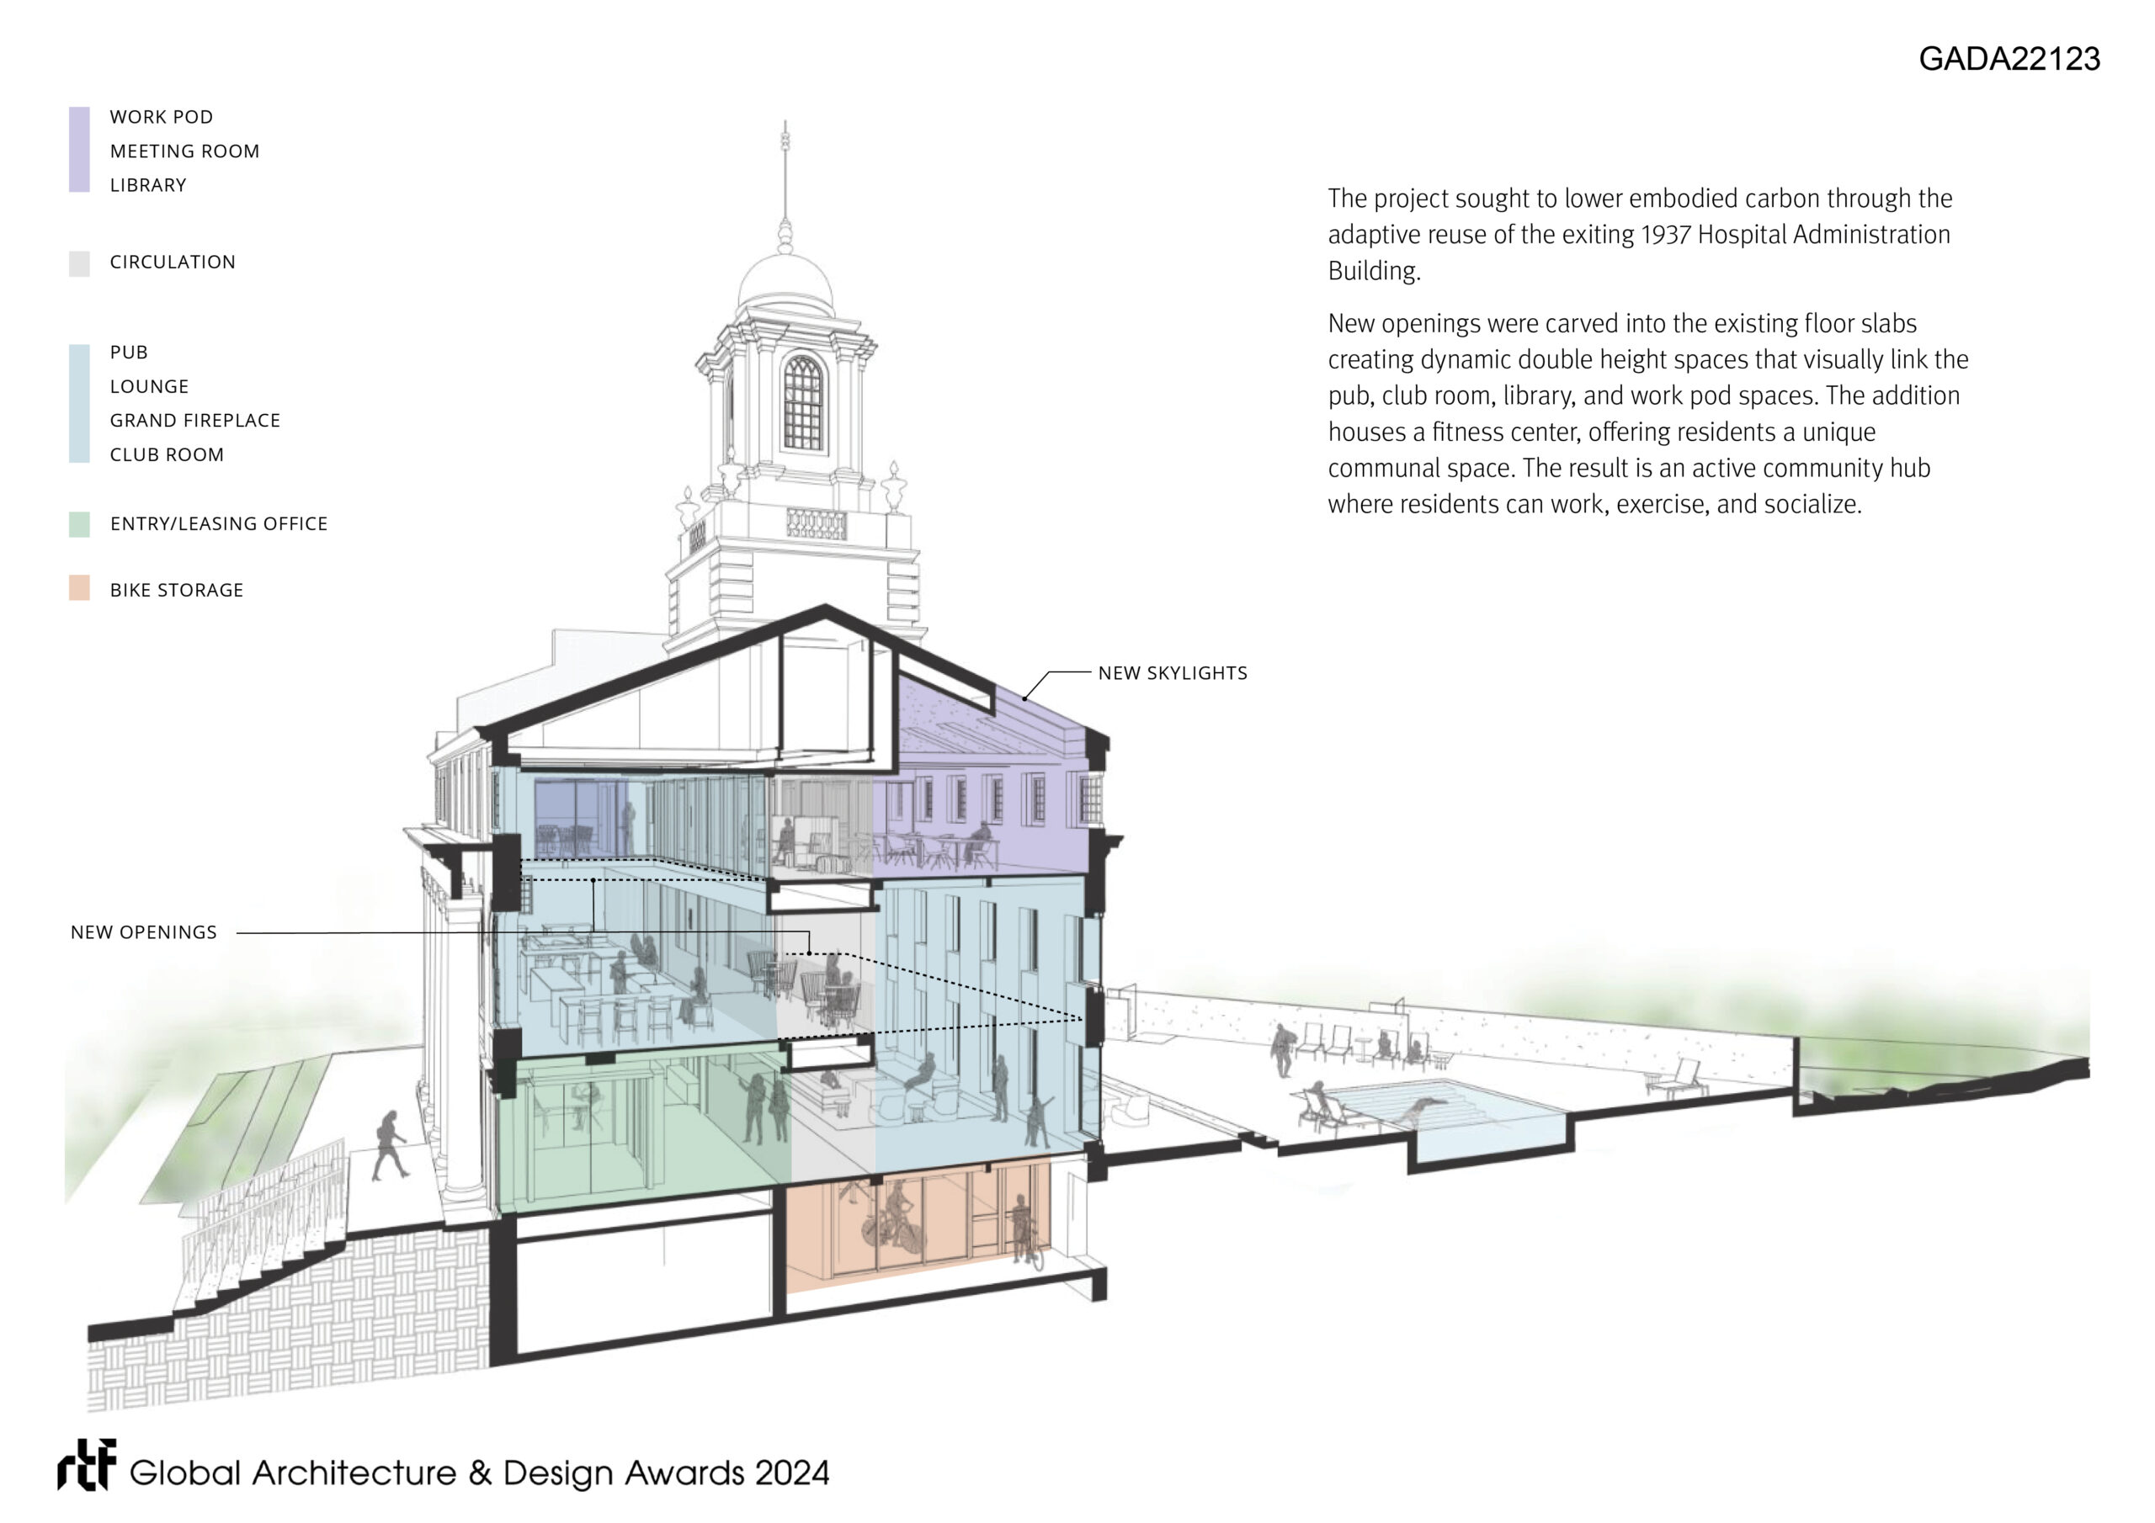Click the LIBRARY legend label
The image size is (2155, 1523).
[148, 185]
